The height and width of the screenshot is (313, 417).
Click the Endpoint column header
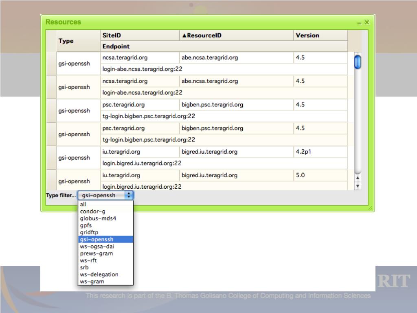pos(224,46)
